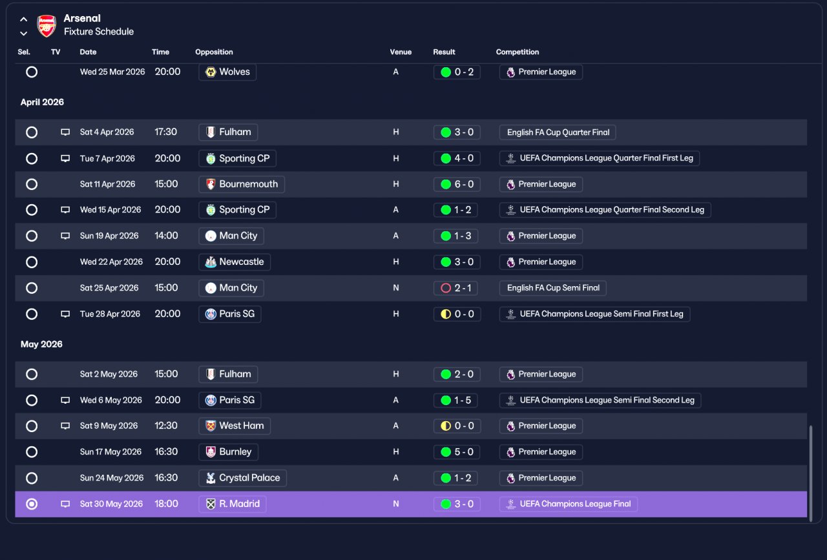Viewport: 827px width, 560px height.
Task: Open the Bournemouth opposition button
Action: (x=242, y=184)
